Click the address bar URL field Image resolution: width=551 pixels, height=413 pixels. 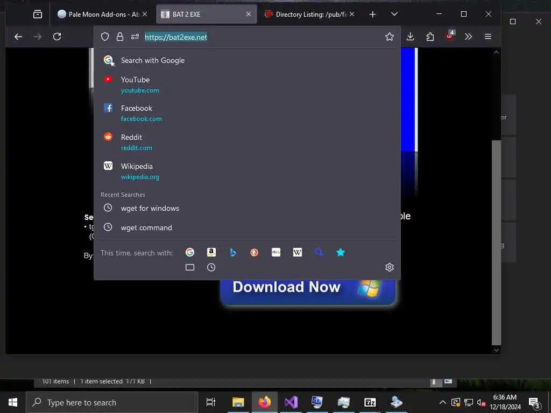pos(260,37)
